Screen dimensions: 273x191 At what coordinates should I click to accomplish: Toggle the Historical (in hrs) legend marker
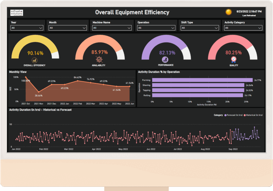point(244,115)
